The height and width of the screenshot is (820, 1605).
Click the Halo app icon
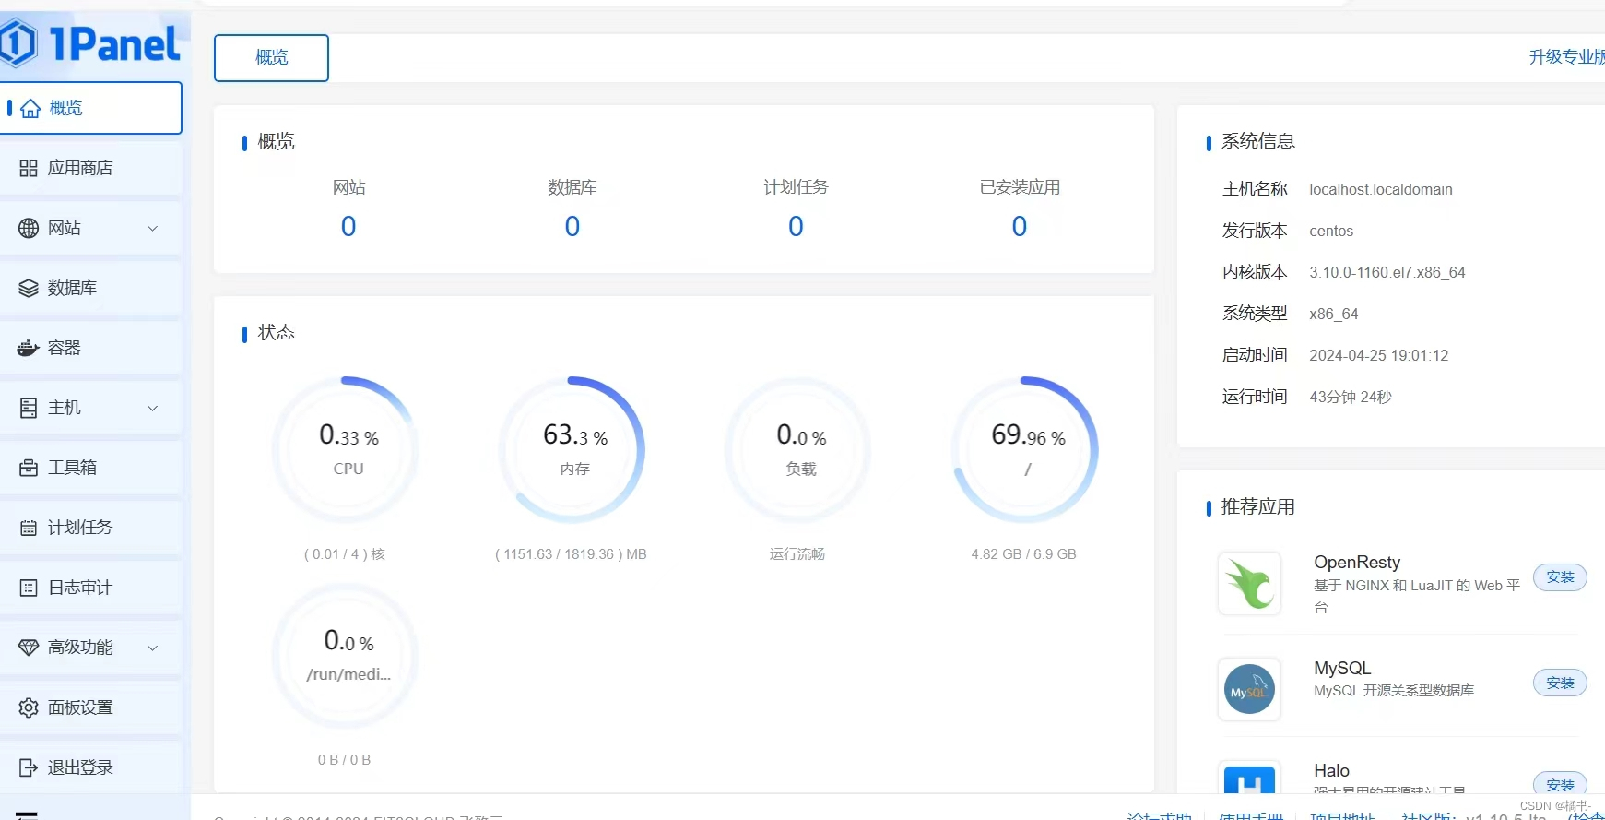[1249, 778]
